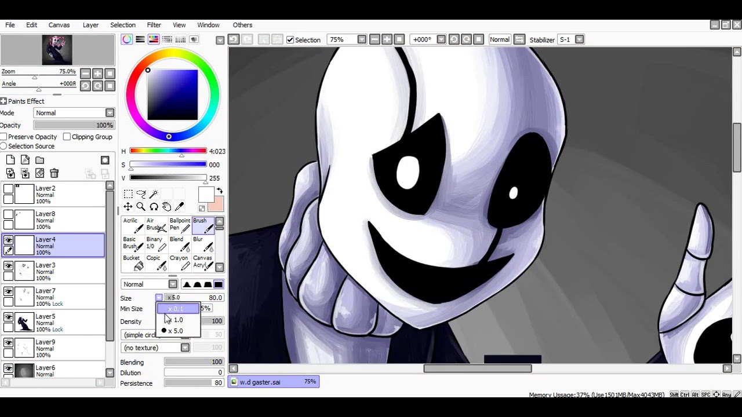Screen dimensions: 742x417
Task: Enable Clipping Group
Action: coord(67,137)
